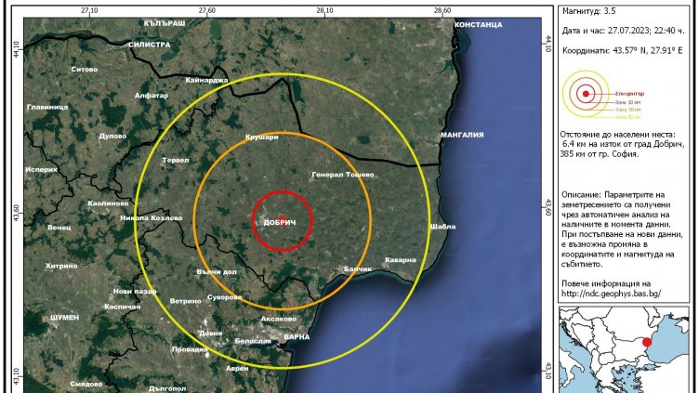Click the red epicenter circle around Добрич
The height and width of the screenshot is (393, 699).
pyautogui.click(x=283, y=221)
